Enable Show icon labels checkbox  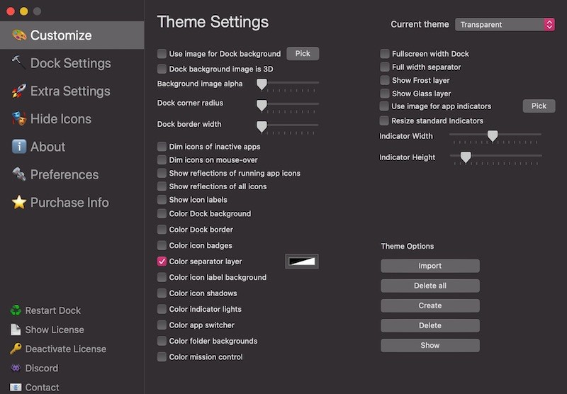(x=162, y=200)
